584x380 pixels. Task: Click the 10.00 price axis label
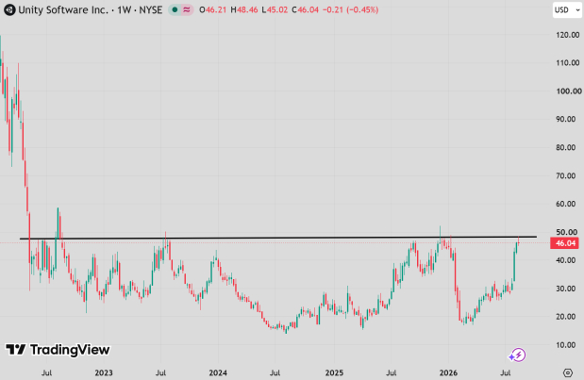click(x=565, y=345)
